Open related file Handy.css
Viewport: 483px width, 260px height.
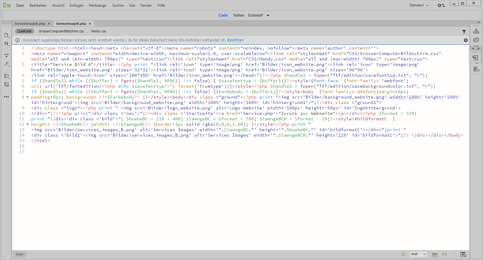click(98, 31)
